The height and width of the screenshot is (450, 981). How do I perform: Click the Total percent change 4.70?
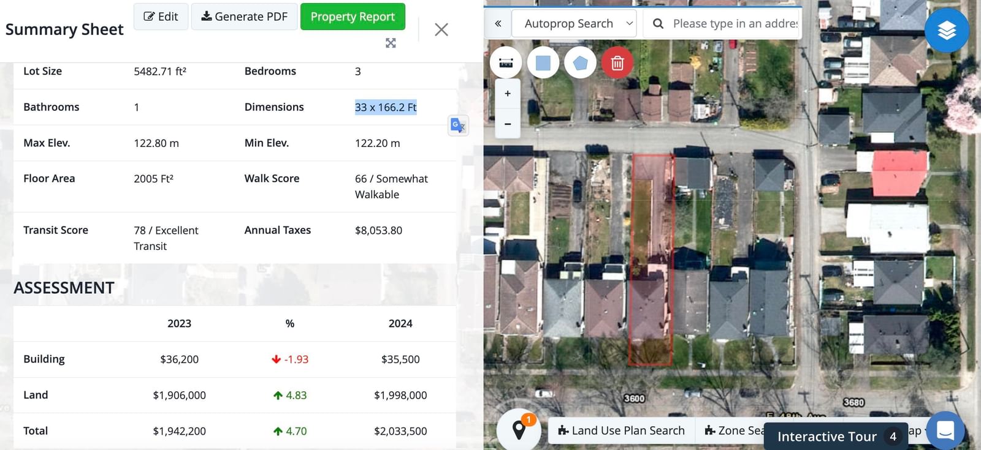point(290,431)
